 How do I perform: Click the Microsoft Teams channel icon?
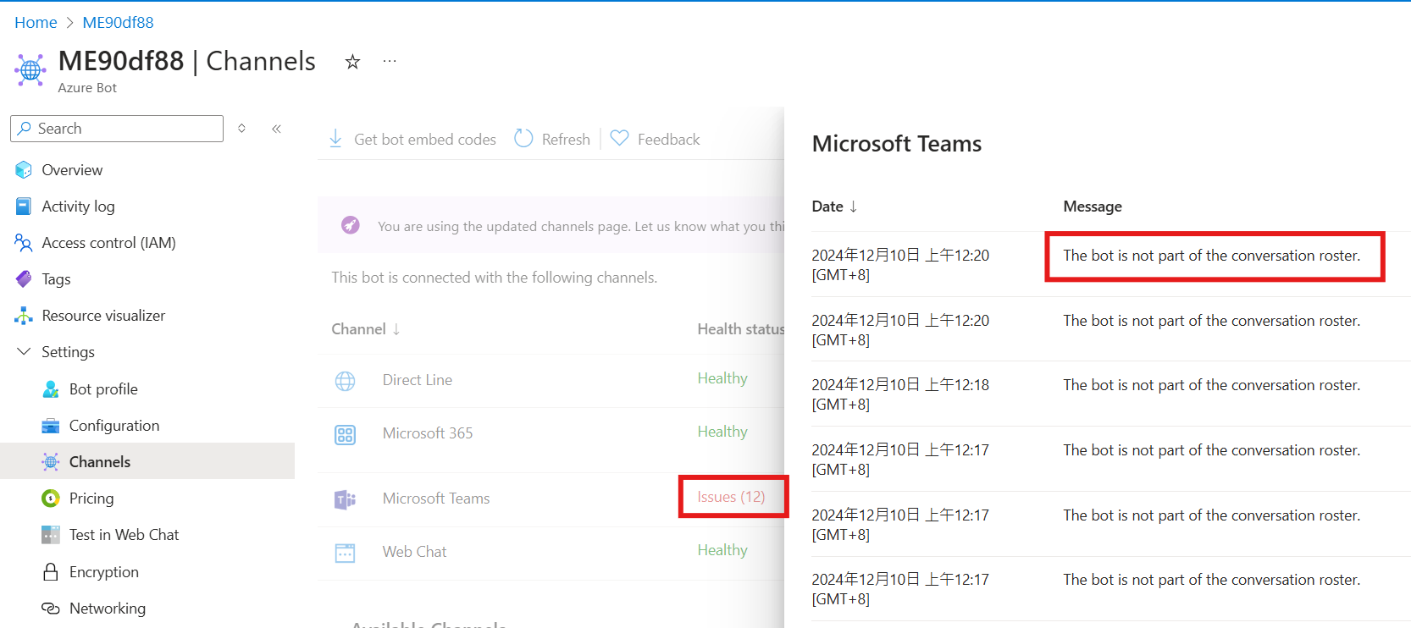point(345,499)
